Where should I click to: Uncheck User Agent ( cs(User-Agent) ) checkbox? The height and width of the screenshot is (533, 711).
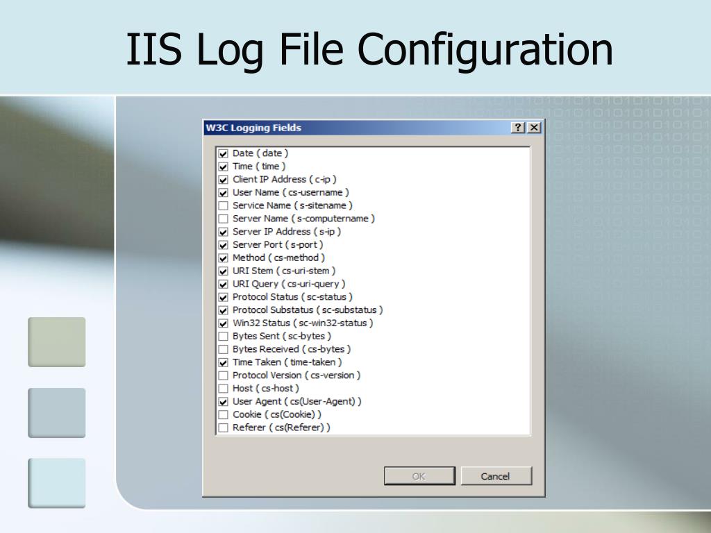click(x=223, y=402)
